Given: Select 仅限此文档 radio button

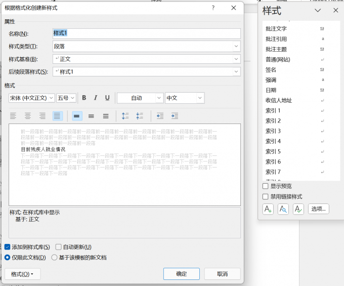Looking at the screenshot, I should 7,257.
